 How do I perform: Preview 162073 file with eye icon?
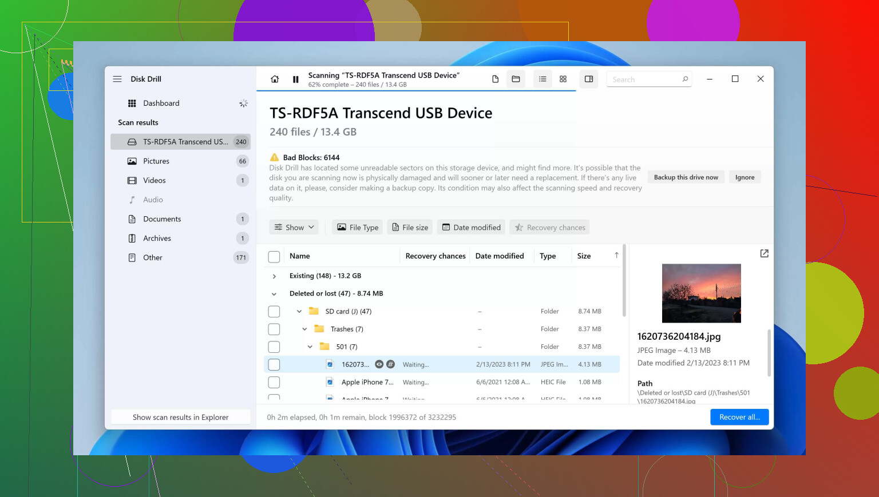[379, 364]
